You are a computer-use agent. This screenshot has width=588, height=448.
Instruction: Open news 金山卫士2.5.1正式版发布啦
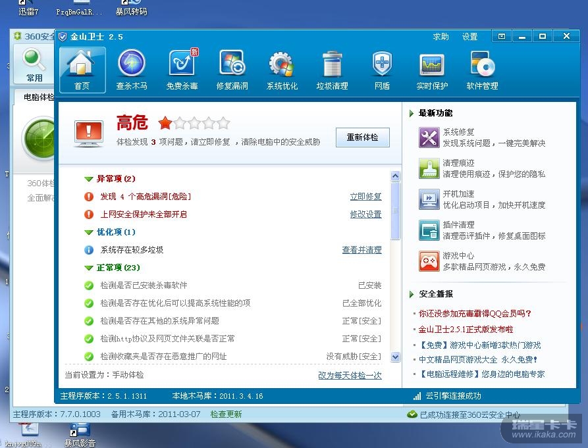(466, 330)
